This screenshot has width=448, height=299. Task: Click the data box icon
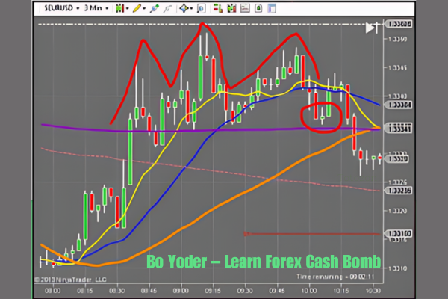click(201, 9)
